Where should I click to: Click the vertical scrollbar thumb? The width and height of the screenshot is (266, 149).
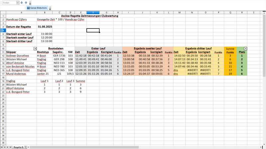(264, 46)
